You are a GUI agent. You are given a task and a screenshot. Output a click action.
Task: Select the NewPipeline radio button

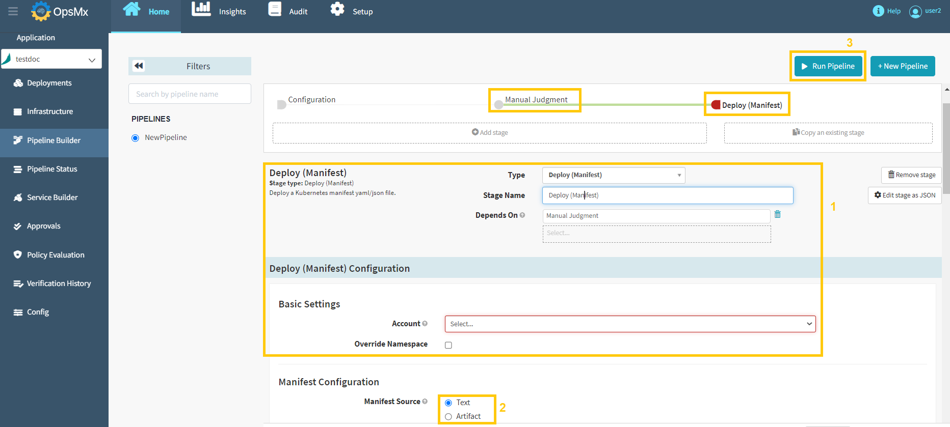point(135,138)
